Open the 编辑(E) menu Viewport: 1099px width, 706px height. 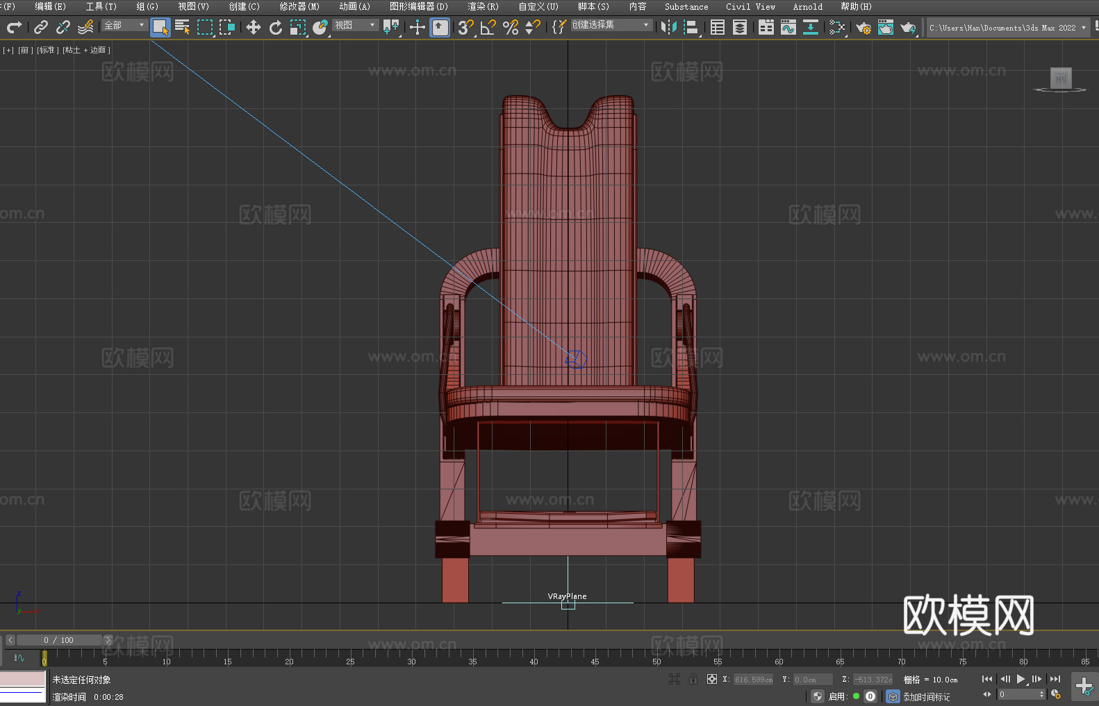pos(50,6)
